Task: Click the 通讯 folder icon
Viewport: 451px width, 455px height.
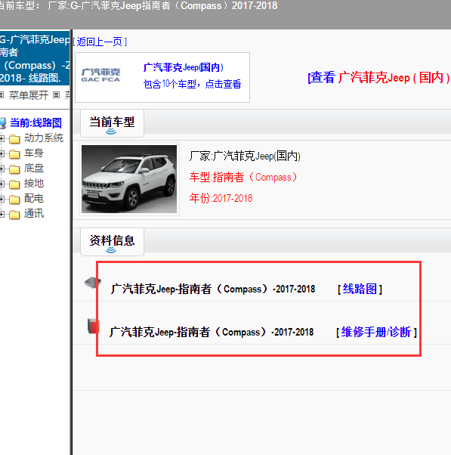Action: [x=14, y=215]
